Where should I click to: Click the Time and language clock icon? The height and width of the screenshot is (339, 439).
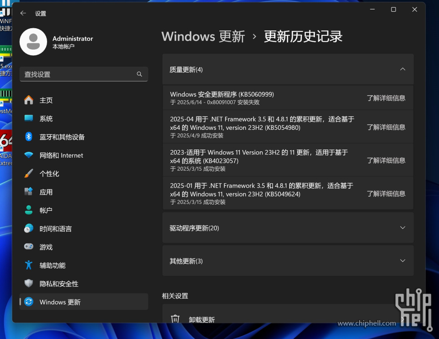[29, 228]
